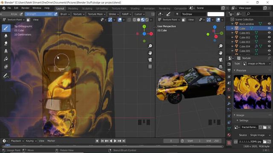The height and width of the screenshot is (153, 273).
Task: Open the Brush dropdown
Action: (65, 14)
